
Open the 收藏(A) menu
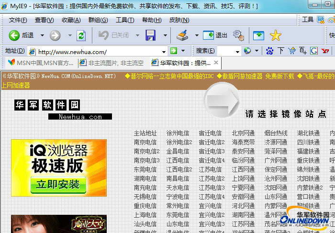point(71,20)
